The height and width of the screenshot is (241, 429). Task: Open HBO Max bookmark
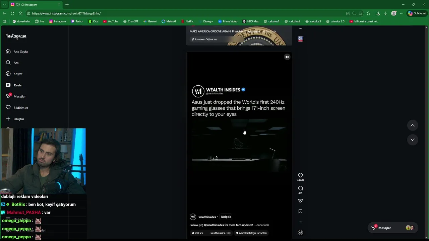[x=250, y=21]
